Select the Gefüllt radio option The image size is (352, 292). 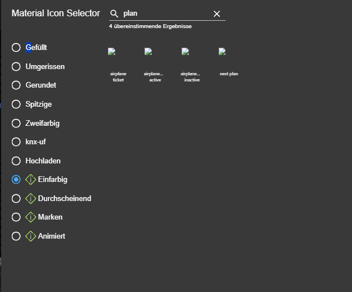16,48
